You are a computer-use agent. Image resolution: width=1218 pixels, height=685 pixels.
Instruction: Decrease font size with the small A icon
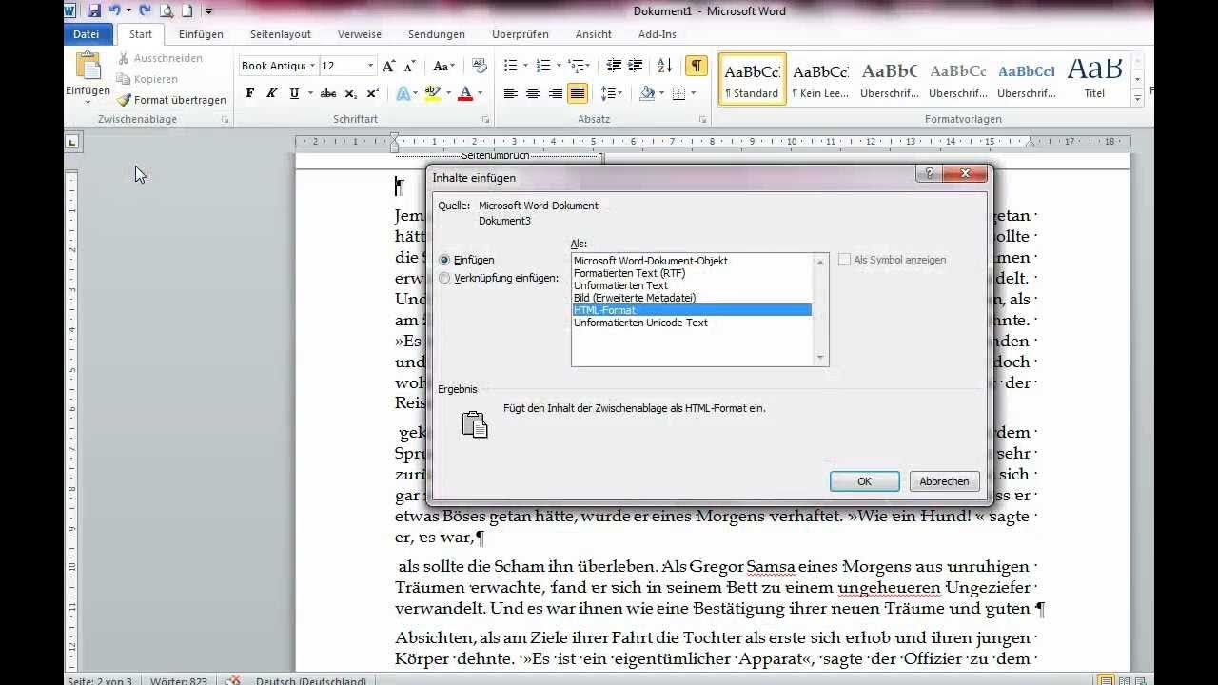pyautogui.click(x=409, y=66)
